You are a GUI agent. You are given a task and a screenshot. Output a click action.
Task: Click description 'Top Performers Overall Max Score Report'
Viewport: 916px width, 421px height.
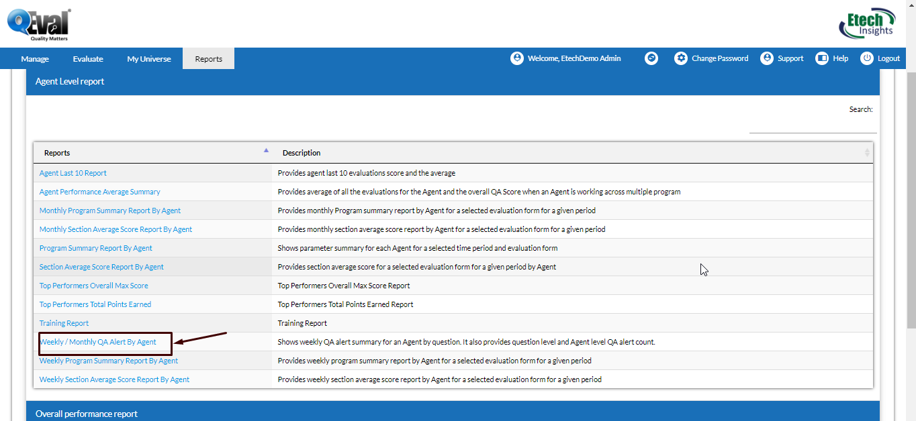(344, 286)
